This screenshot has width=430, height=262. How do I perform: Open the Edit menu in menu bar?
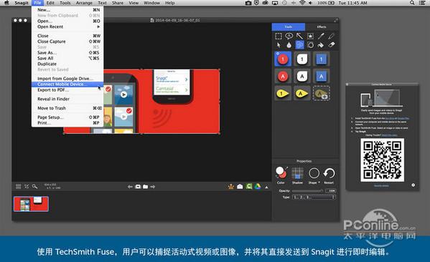pyautogui.click(x=50, y=3)
